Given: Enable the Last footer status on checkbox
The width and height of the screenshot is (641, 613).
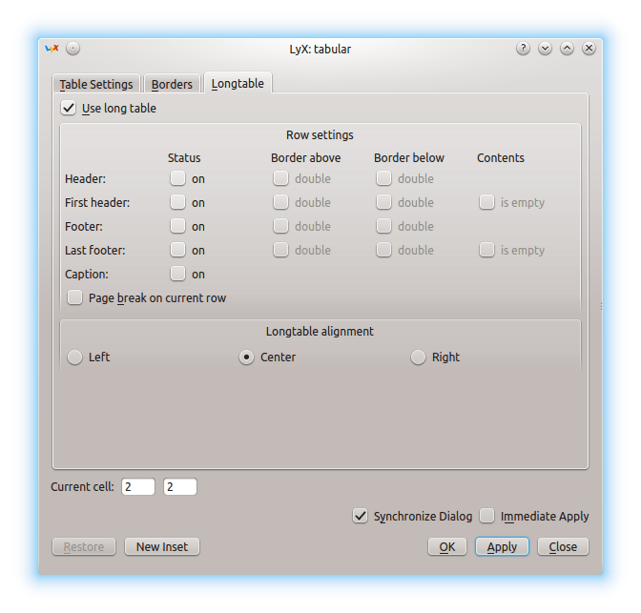Looking at the screenshot, I should click(177, 250).
